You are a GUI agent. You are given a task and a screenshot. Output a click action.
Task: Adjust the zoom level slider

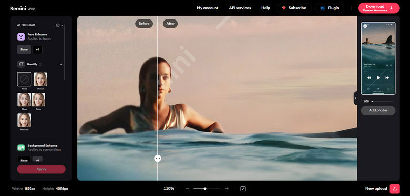207,189
